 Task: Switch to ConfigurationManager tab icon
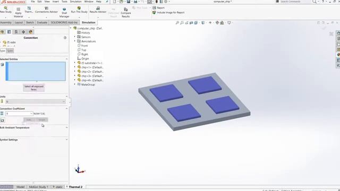[16, 32]
